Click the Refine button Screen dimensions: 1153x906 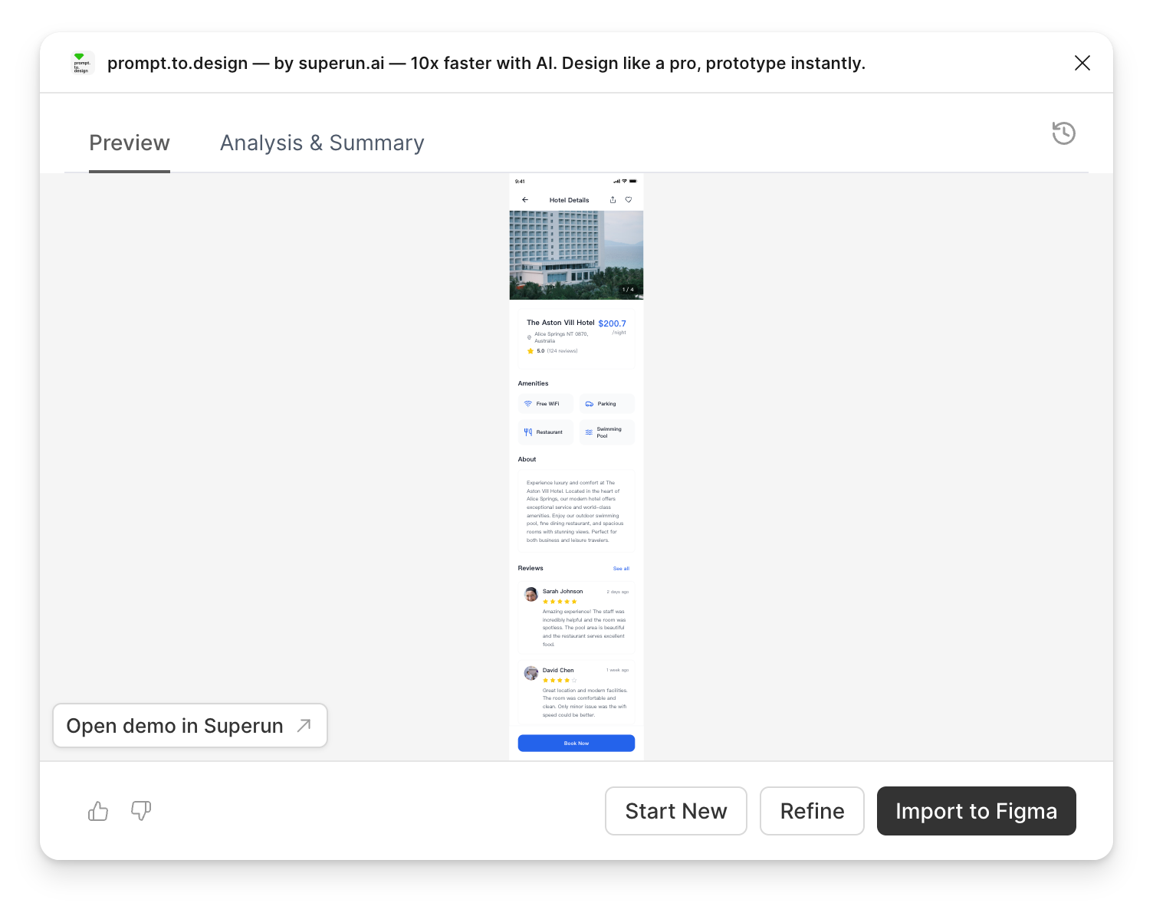pos(812,811)
